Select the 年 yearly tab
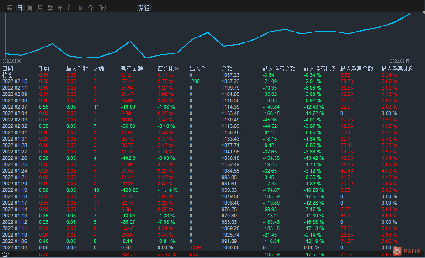Viewport: 425px width, 258px height. [60, 8]
